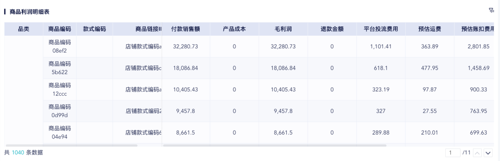Click the 1040 record count text
This screenshot has height=161, width=500.
coord(18,153)
